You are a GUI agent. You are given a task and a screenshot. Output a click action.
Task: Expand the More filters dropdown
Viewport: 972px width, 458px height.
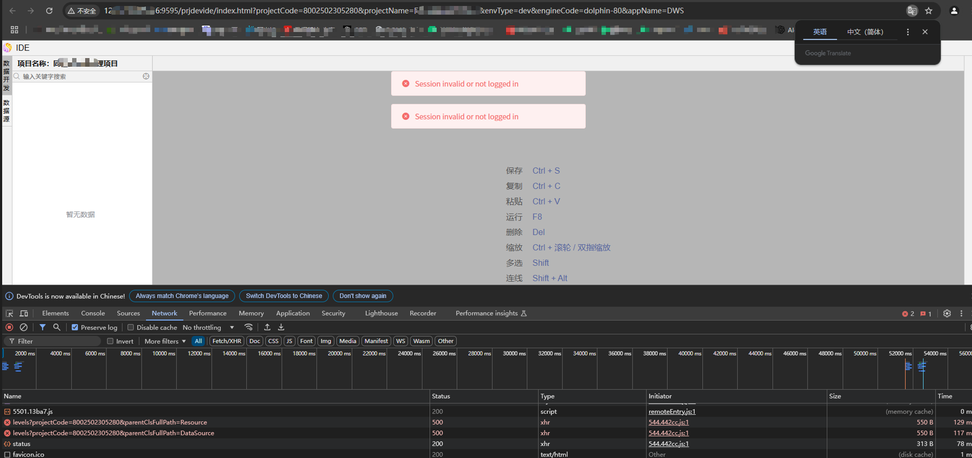pyautogui.click(x=165, y=341)
